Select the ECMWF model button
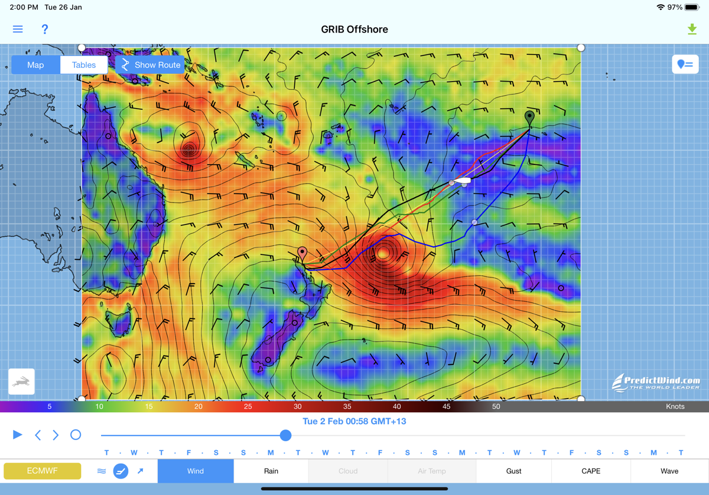 click(x=42, y=471)
